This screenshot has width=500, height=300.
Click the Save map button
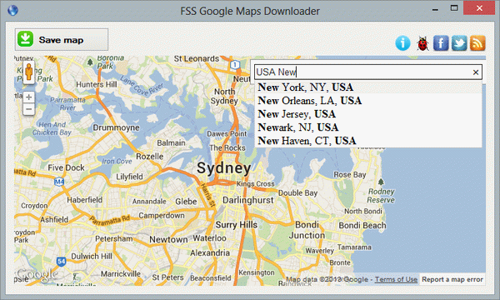[x=61, y=39]
